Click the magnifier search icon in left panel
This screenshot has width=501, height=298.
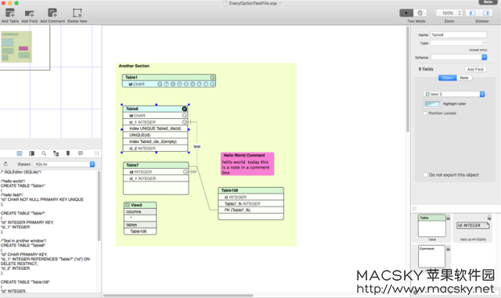[44, 153]
